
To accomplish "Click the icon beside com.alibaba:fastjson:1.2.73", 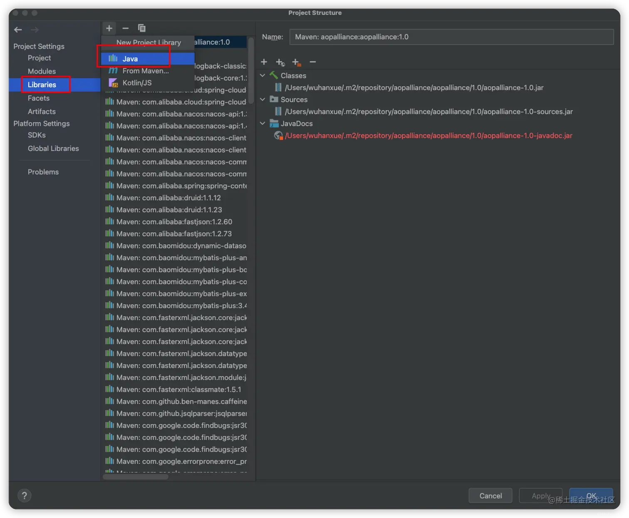I will tap(109, 233).
